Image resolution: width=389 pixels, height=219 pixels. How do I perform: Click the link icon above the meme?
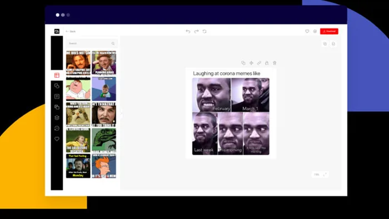point(259,63)
